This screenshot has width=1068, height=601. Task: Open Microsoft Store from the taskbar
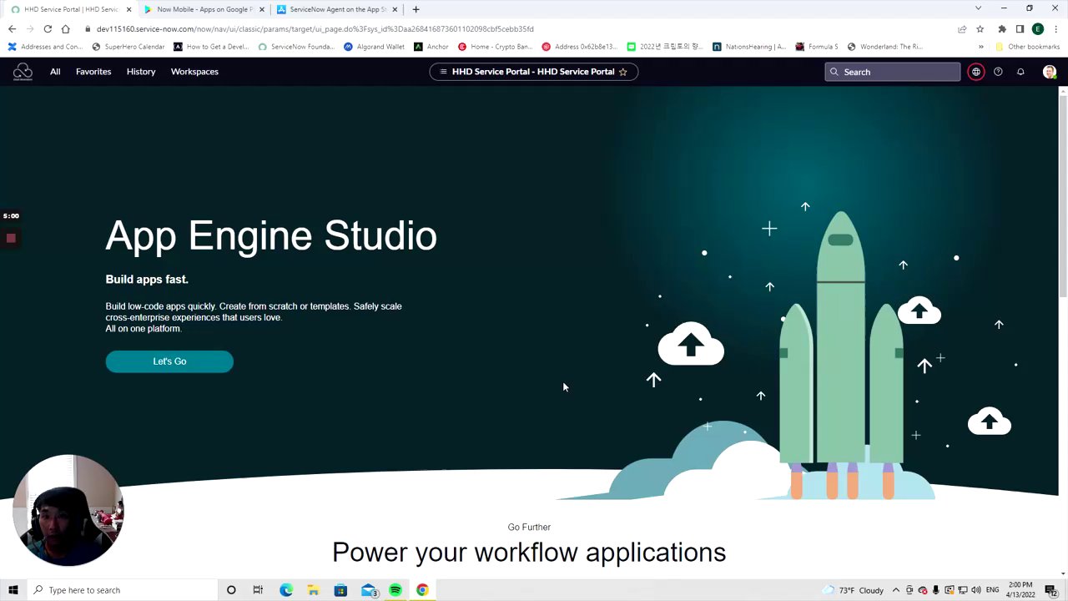click(340, 590)
